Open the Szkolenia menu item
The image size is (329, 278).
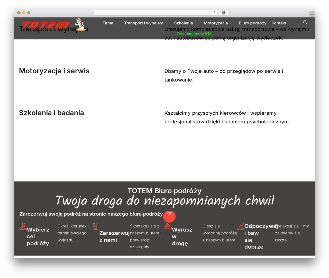183,23
